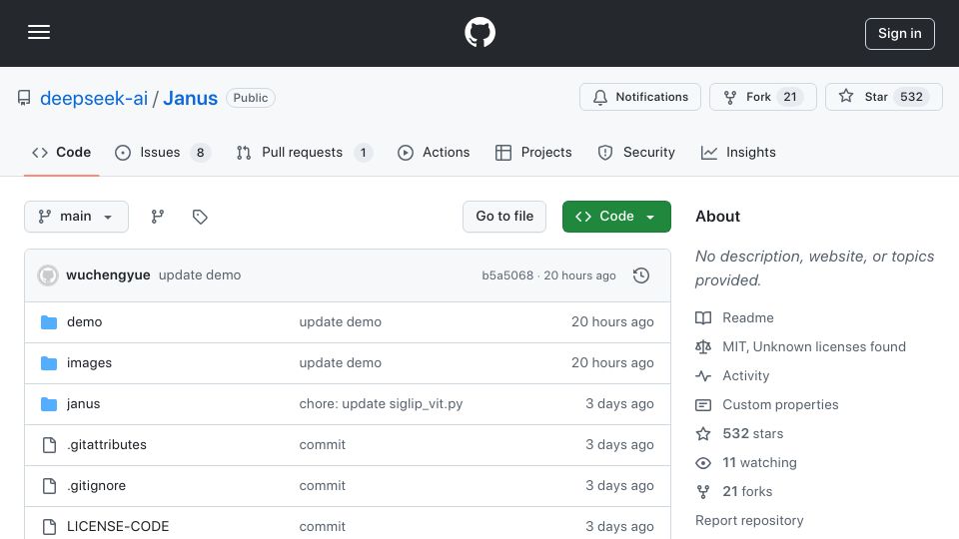Click the '20 hours ago' timestamp in demo row
The height and width of the screenshot is (539, 959).
pos(612,322)
